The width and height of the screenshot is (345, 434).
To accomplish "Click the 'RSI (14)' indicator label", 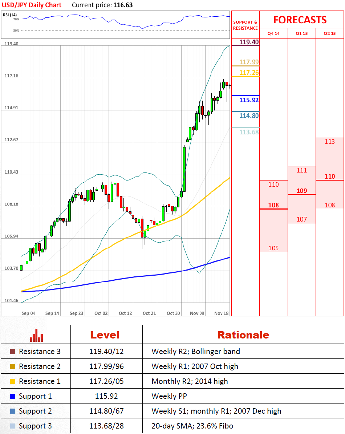I will coord(10,15).
